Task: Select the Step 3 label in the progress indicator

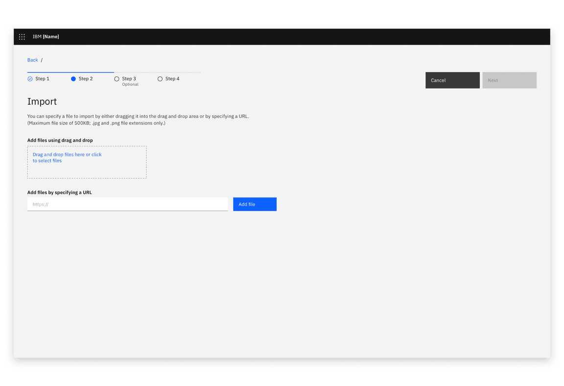Action: tap(129, 78)
